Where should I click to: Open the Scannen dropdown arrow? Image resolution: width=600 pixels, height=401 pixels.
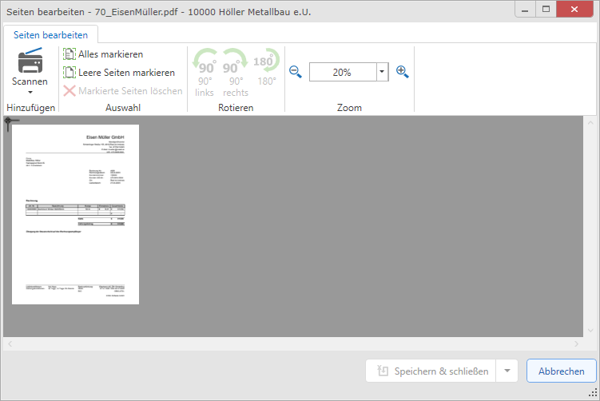pos(30,93)
